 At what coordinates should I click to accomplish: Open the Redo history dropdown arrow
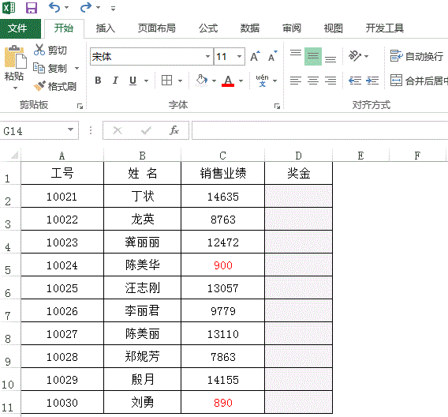click(x=98, y=8)
